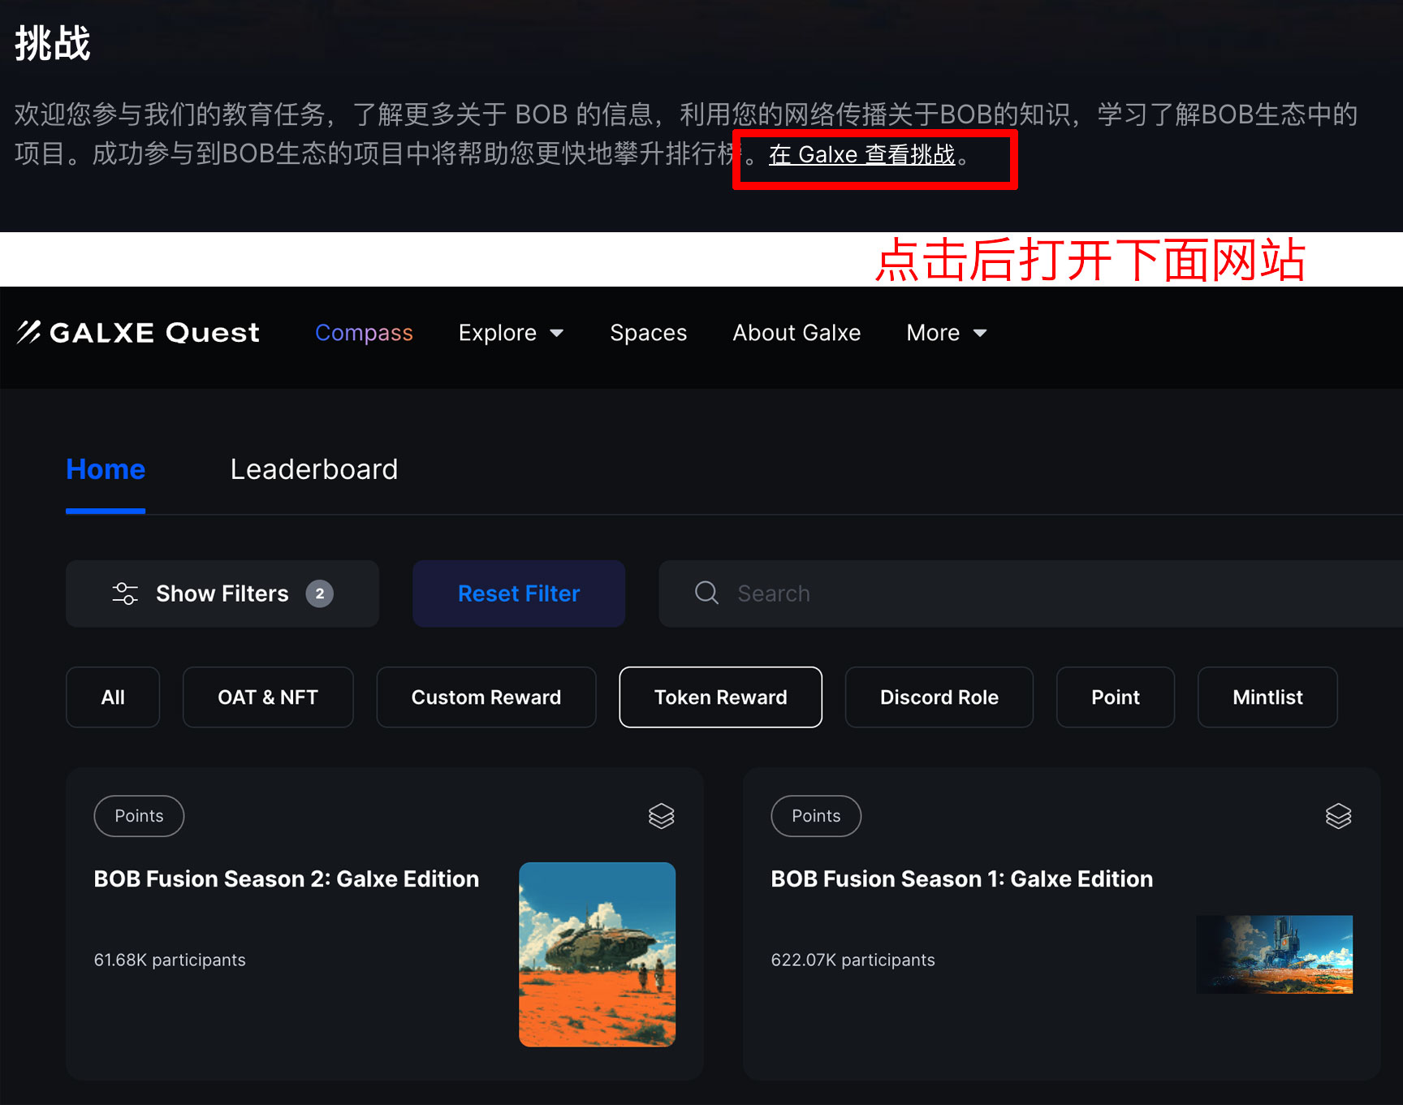Image resolution: width=1403 pixels, height=1105 pixels.
Task: Expand the Explore dropdown menu
Action: pyautogui.click(x=511, y=333)
